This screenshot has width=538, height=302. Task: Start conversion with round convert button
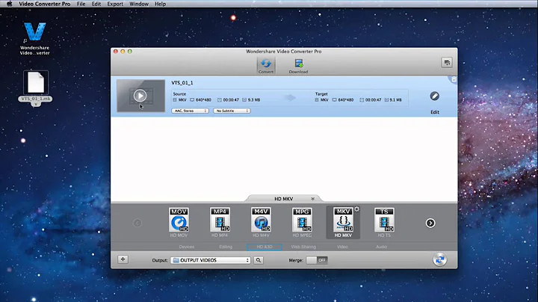pyautogui.click(x=439, y=259)
